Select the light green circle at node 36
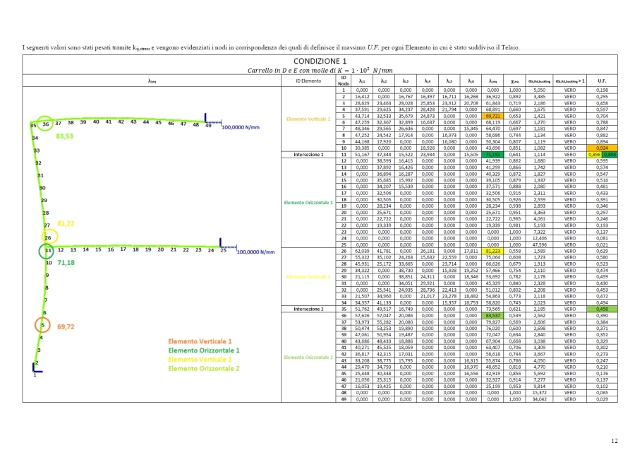 coord(46,124)
